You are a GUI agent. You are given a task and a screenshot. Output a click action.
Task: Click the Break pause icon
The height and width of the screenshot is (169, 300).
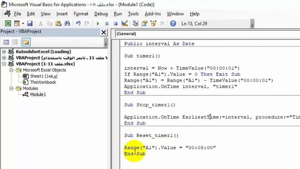(107, 23)
